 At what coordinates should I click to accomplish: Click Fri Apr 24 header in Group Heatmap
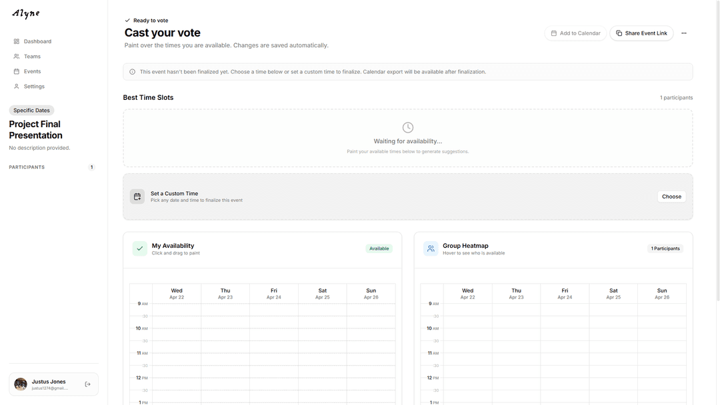565,294
